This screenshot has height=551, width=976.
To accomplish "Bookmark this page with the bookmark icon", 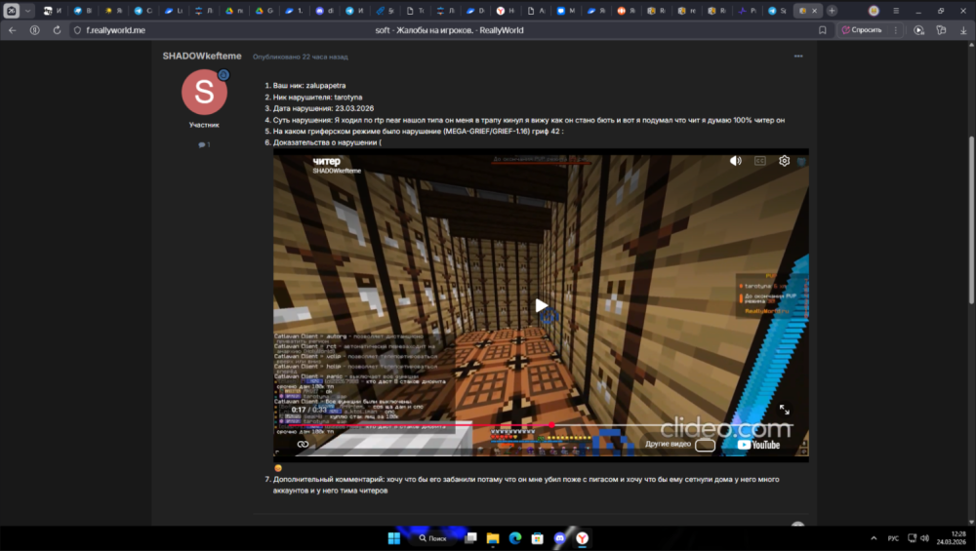I will [822, 30].
